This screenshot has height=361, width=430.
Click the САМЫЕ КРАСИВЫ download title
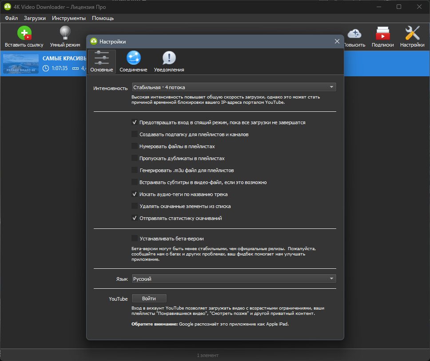64,58
